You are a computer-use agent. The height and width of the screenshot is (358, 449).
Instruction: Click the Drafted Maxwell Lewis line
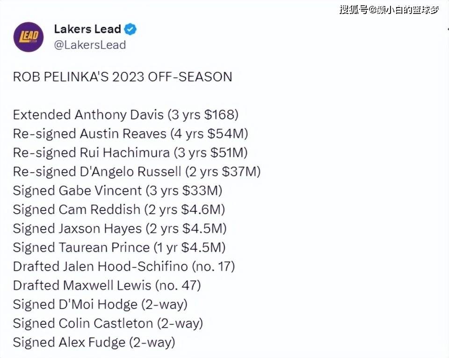click(x=107, y=285)
